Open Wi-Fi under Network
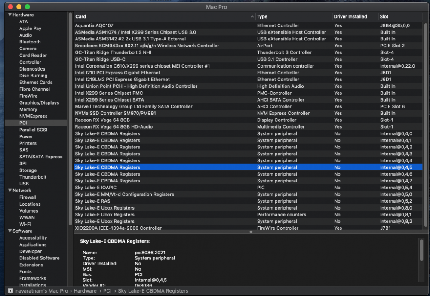The height and width of the screenshot is (296, 430). tap(25, 224)
